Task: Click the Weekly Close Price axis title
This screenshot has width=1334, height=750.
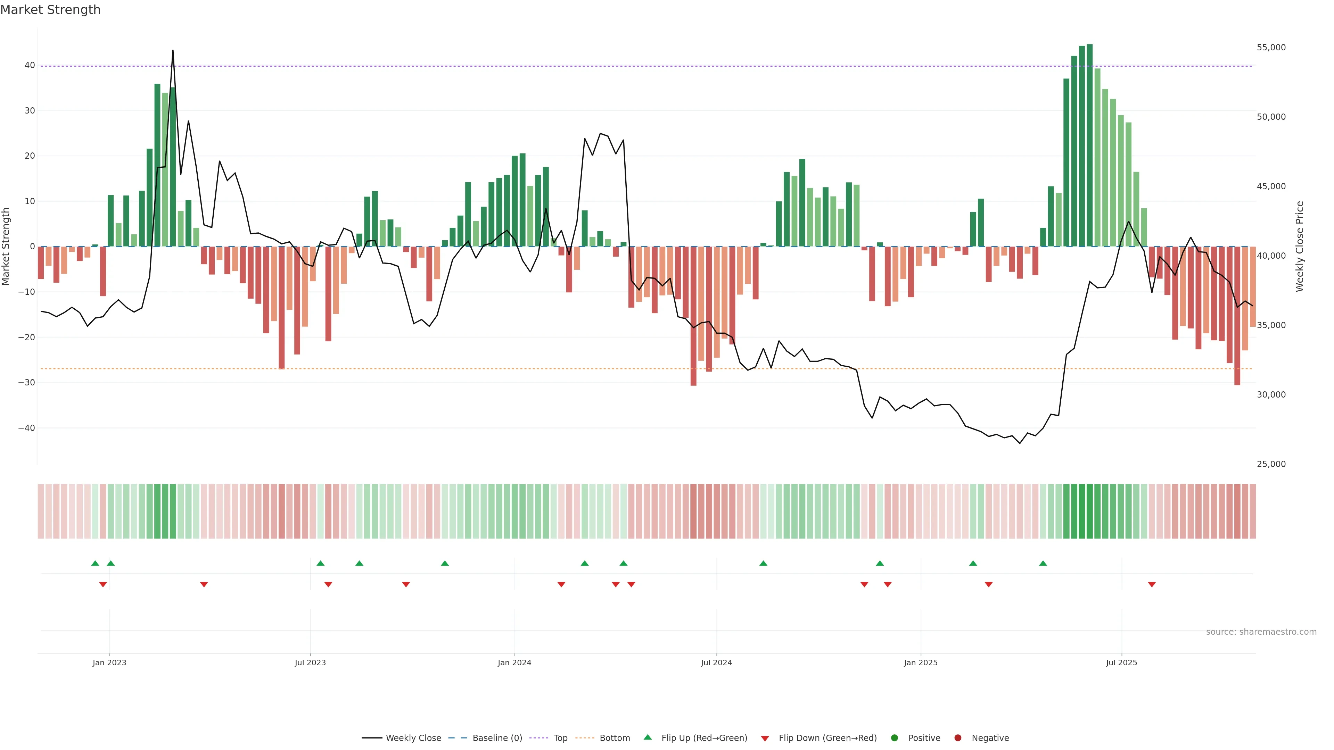Action: [x=1299, y=247]
